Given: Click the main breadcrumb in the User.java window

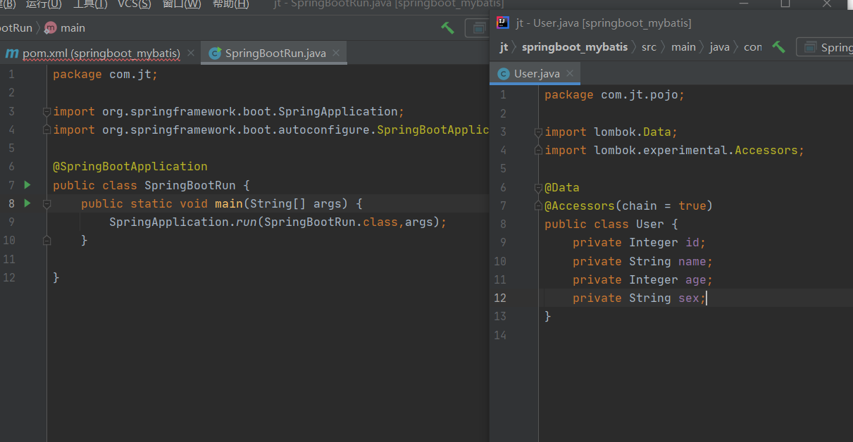Looking at the screenshot, I should (x=683, y=47).
